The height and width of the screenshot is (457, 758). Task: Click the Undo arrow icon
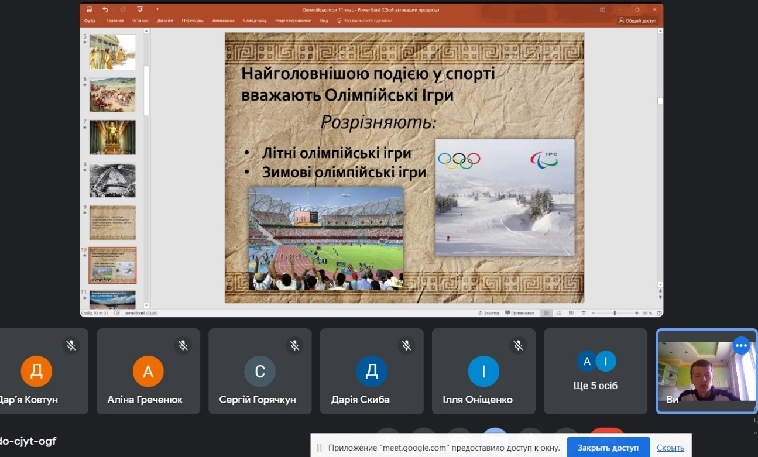105,9
